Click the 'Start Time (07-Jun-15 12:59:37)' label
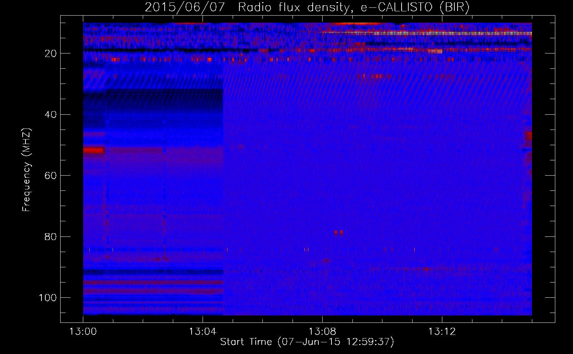The image size is (573, 354). pyautogui.click(x=307, y=342)
